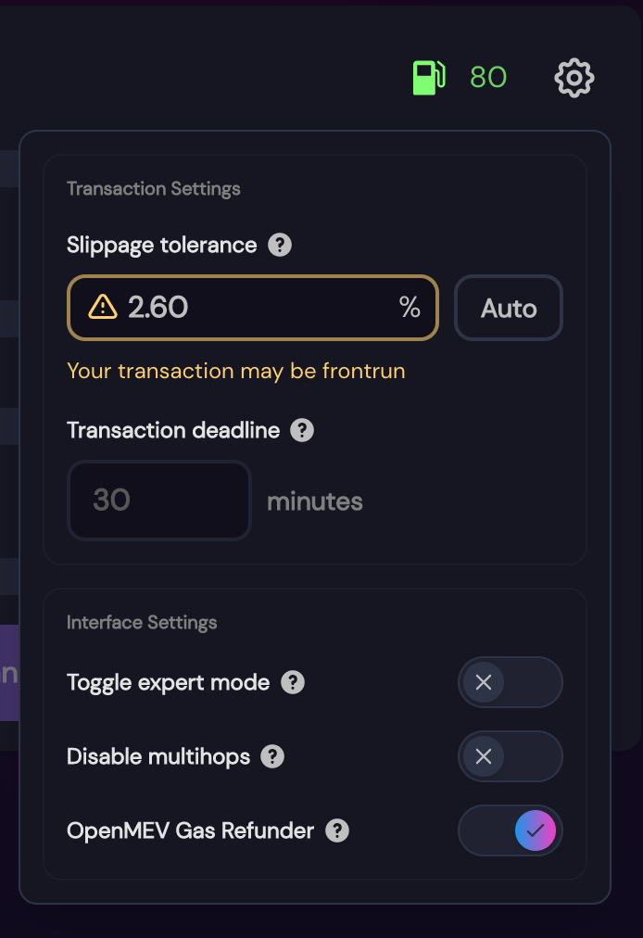Enable the expert mode switch

point(511,682)
